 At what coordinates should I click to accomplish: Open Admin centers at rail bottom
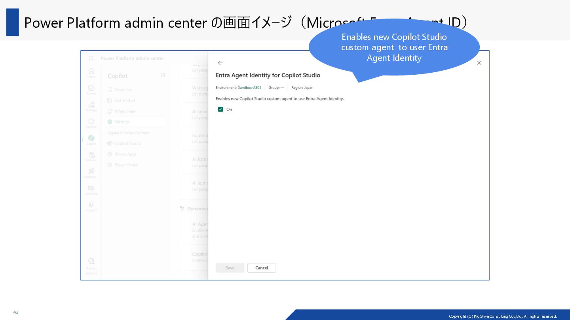click(91, 266)
